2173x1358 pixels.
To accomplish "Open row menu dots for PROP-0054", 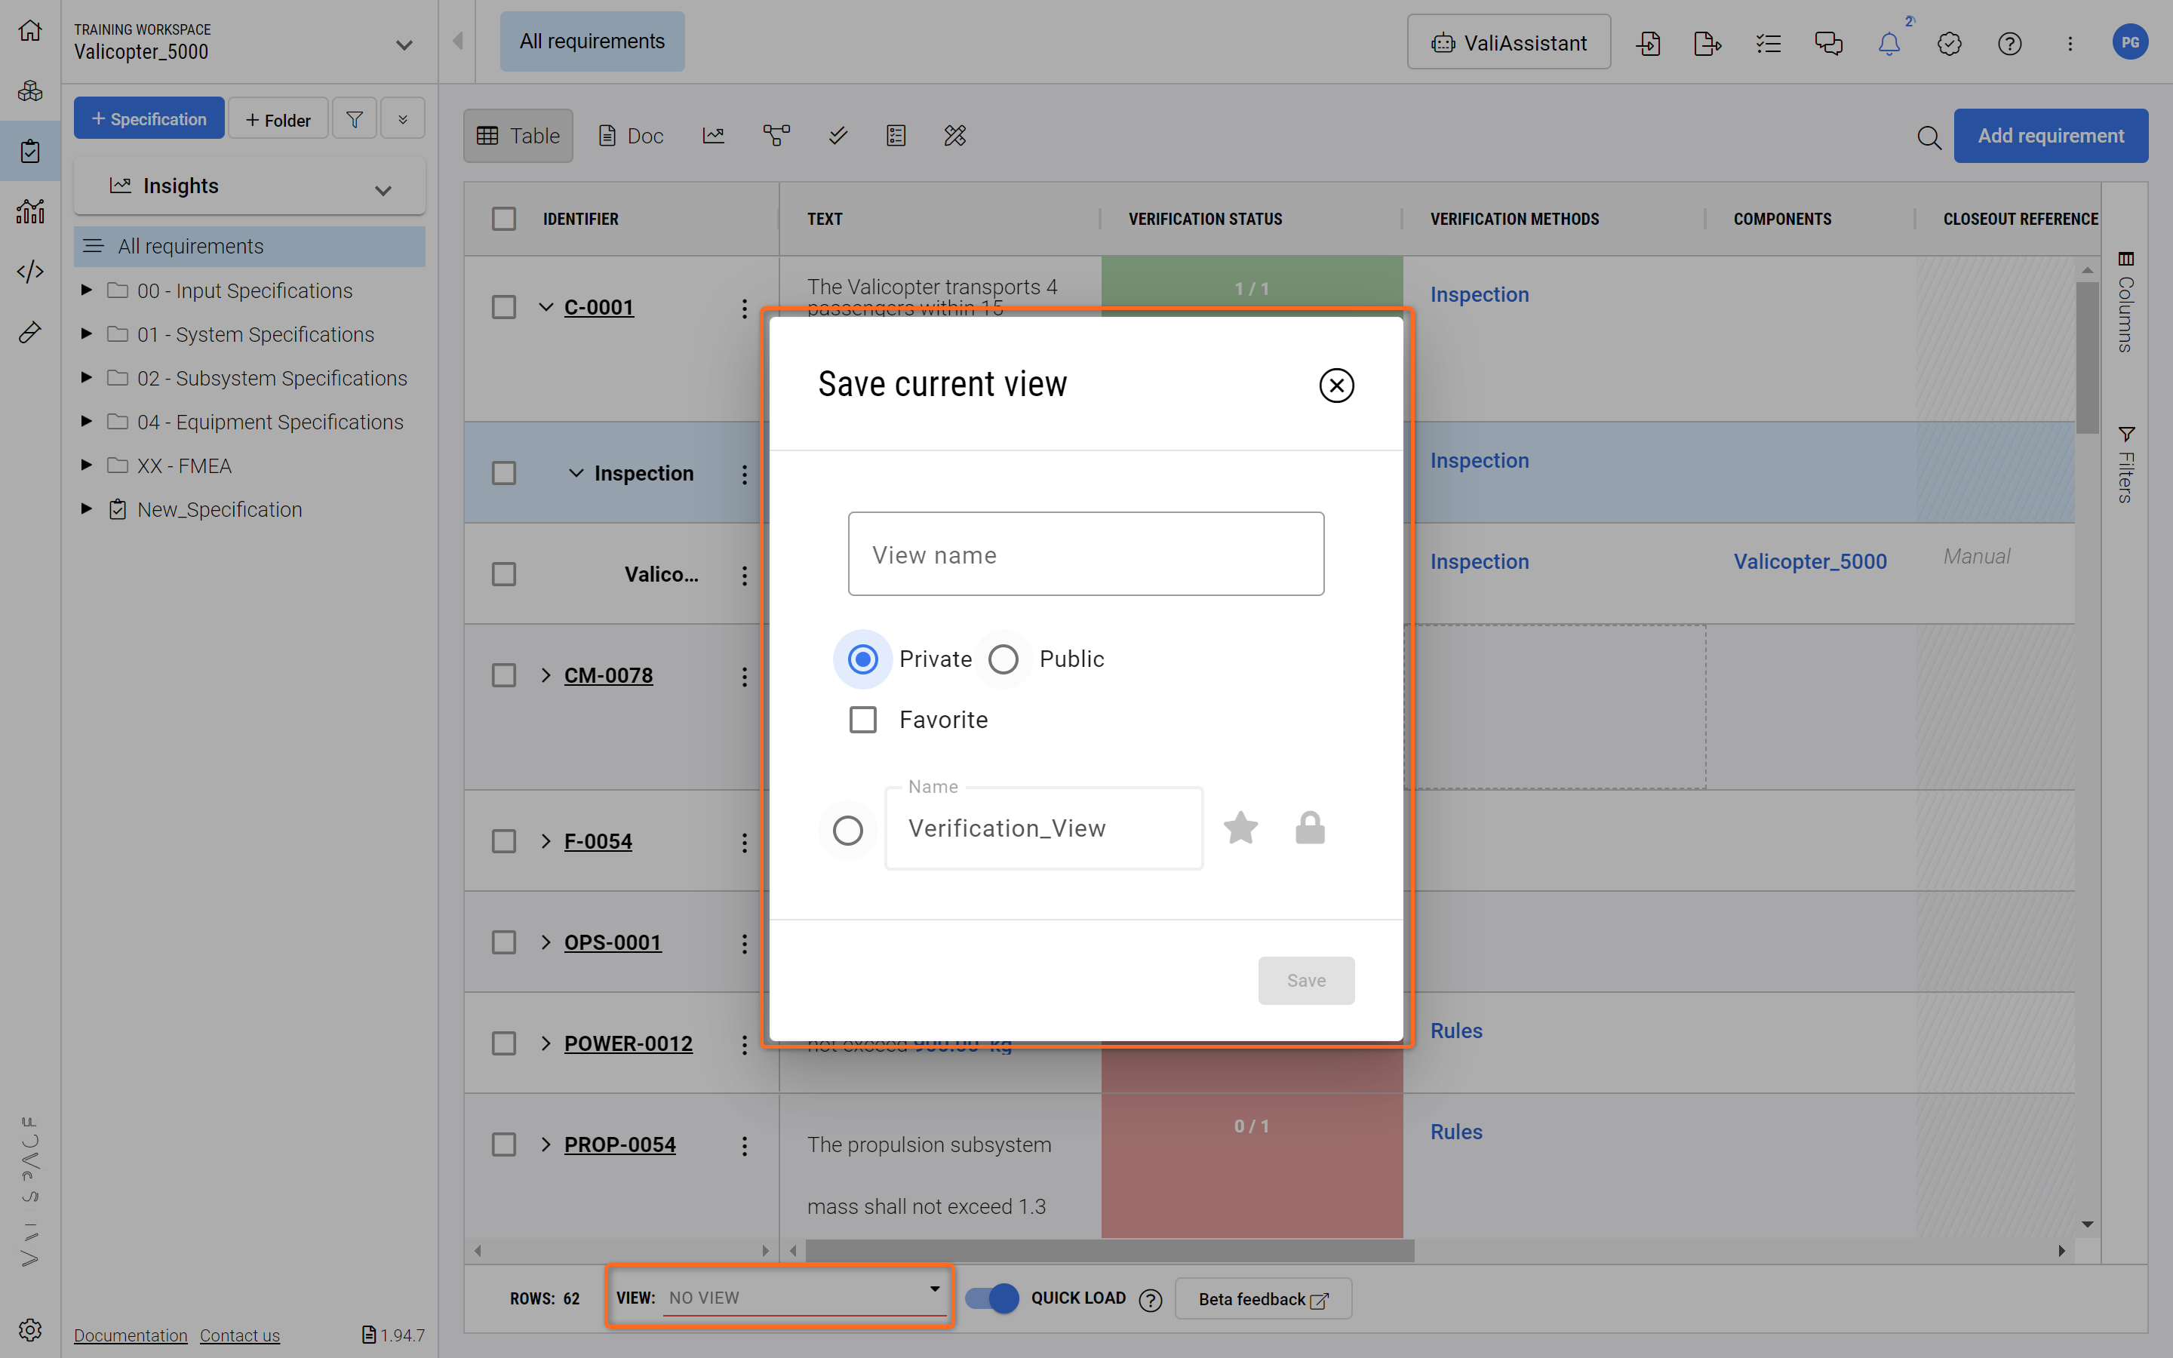I will (745, 1145).
